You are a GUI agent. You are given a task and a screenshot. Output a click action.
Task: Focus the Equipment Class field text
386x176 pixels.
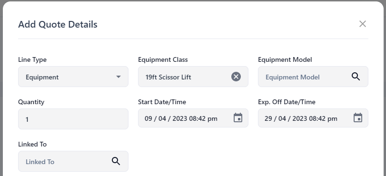(x=168, y=77)
